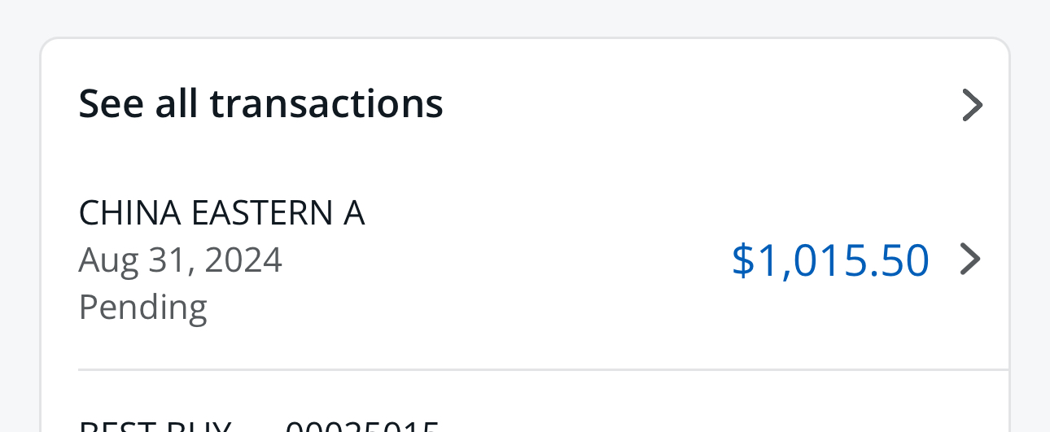This screenshot has width=1050, height=432.
Task: Click the dollar sign of the blue amount
Action: pos(743,260)
